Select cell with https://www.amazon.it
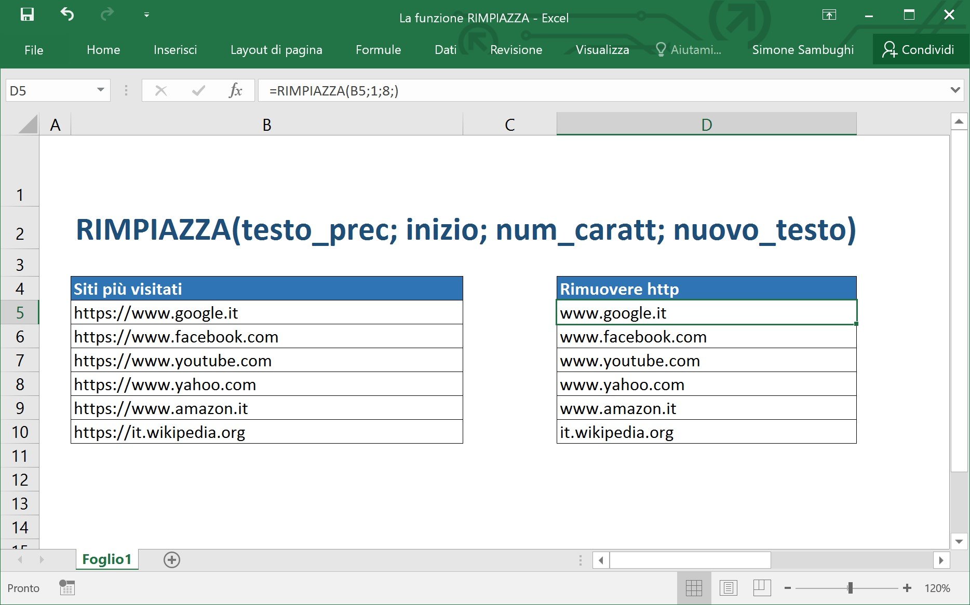This screenshot has height=605, width=970. (x=267, y=408)
